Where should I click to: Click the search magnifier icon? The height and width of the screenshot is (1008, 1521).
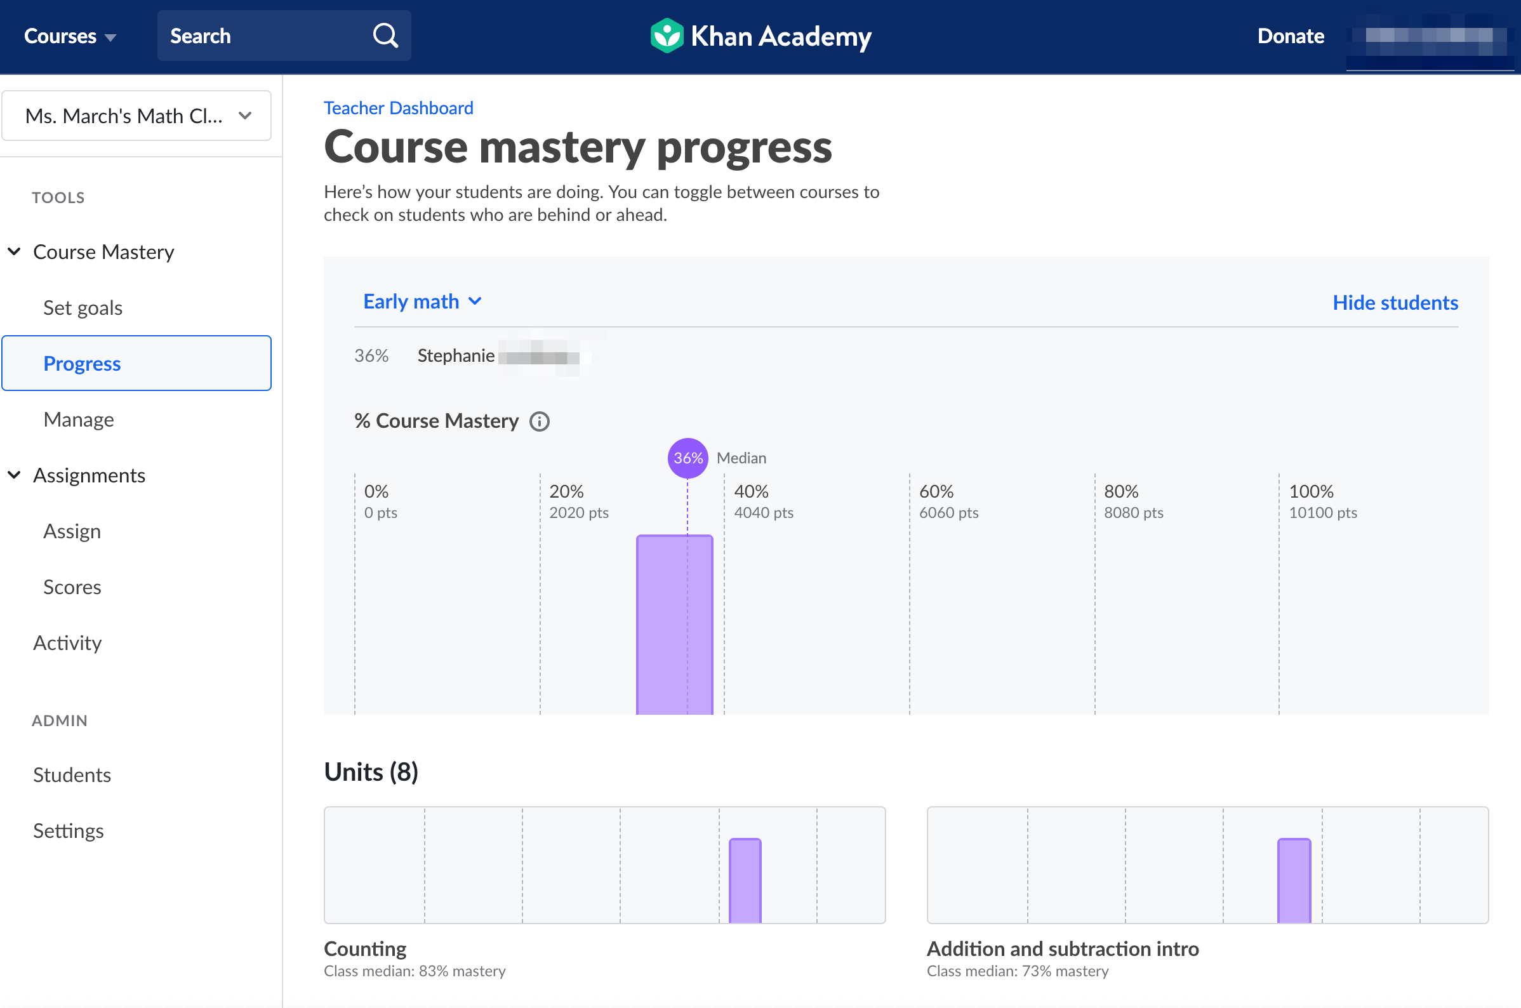pyautogui.click(x=385, y=36)
